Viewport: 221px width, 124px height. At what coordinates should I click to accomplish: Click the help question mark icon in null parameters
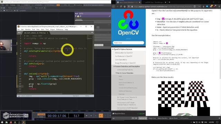pyautogui.click(x=76, y=16)
